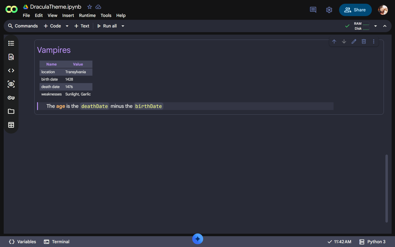Open the Table of contents sidebar
Screen dimensions: 395x247
pyautogui.click(x=11, y=43)
